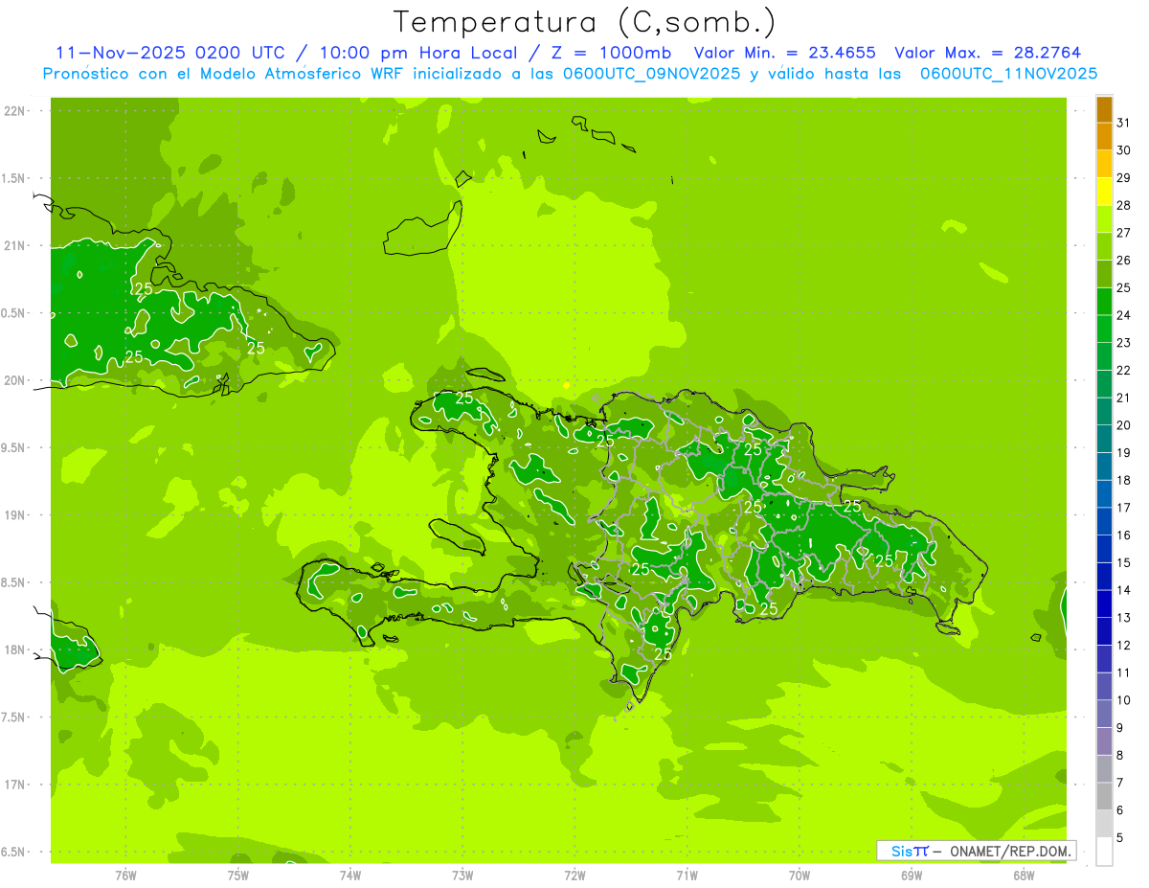Viewport: 1149px width, 888px height.
Task: Select the "11-Nov-2025 0200 UTC" date text
Action: pos(170,54)
